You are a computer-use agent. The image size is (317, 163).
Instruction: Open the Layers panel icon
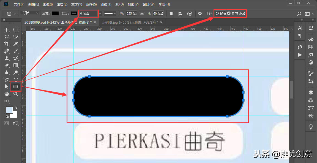tap(311, 92)
